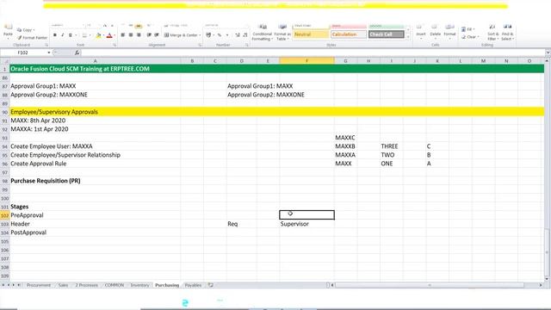Open the Number dialog launcher
This screenshot has height=310, width=551.
pos(247,45)
